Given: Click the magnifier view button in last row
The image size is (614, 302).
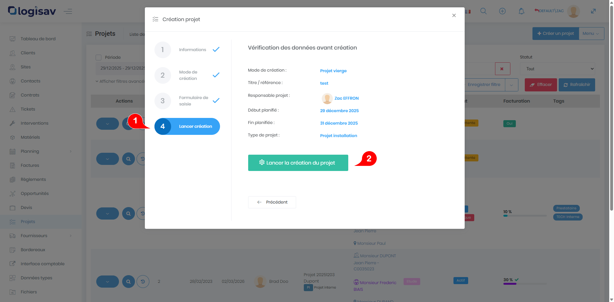Looking at the screenshot, I should pyautogui.click(x=128, y=282).
